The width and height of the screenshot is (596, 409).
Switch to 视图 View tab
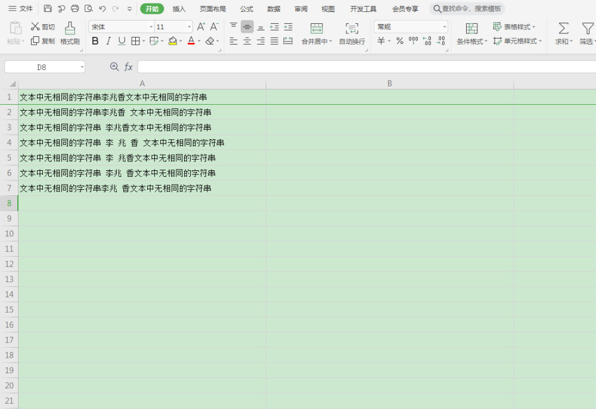328,8
